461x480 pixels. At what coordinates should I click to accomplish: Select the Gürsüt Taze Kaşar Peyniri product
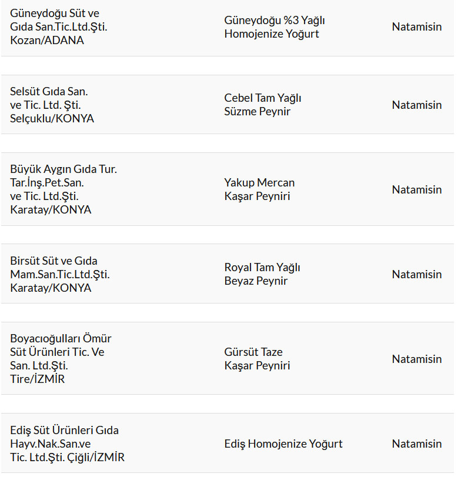(x=257, y=359)
